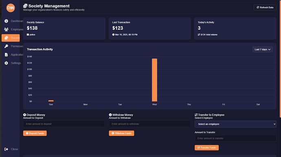Screen dimensions: 281x157
Task: Click the DW avatar logo
Action: (x=11, y=8)
